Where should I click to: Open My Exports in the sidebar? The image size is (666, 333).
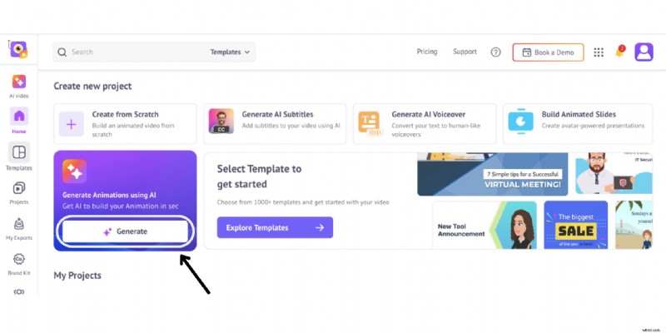[18, 228]
